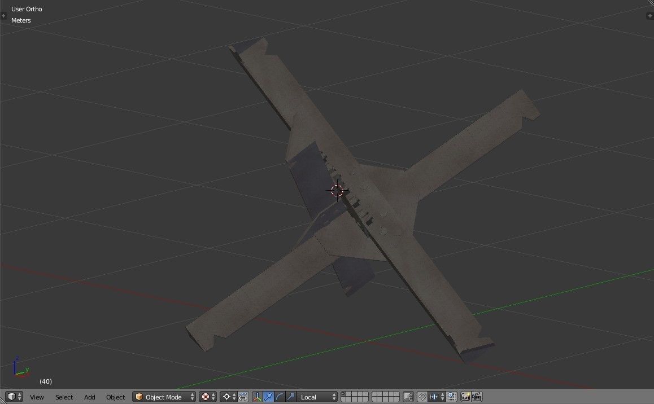
Task: Open the Select menu
Action: (x=64, y=397)
